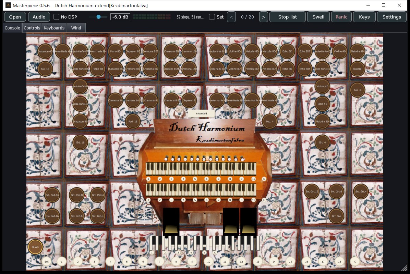Screen dimensions: 410x274
Task: Engage the Sw. Grt.8 coupler
Action: click(337, 191)
